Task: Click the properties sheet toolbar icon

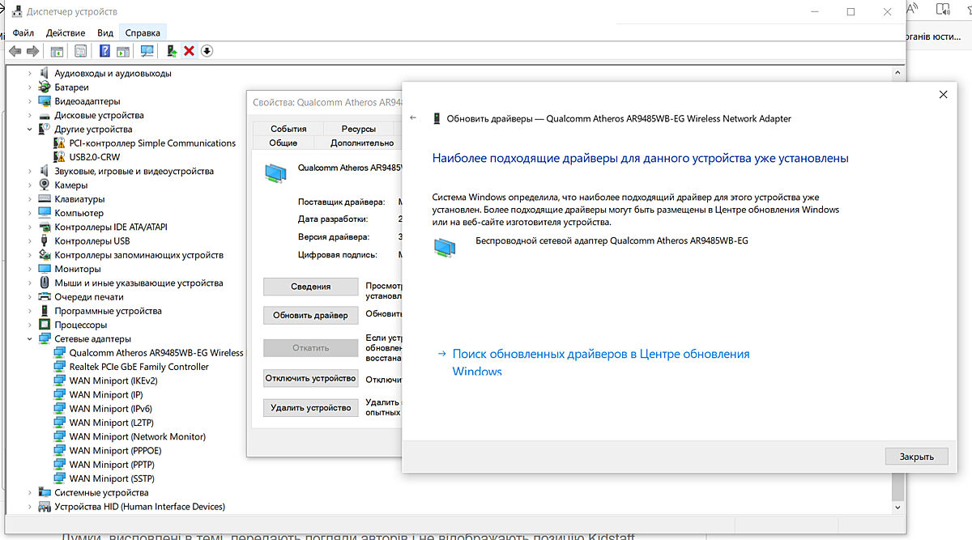Action: click(x=80, y=51)
